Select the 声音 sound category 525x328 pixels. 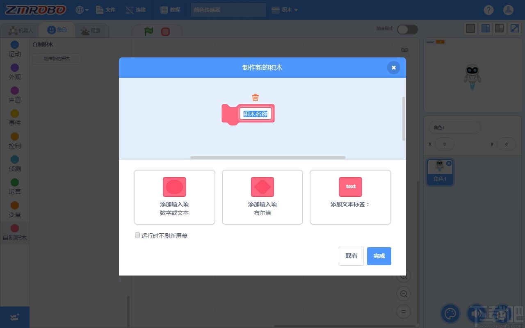click(x=15, y=95)
